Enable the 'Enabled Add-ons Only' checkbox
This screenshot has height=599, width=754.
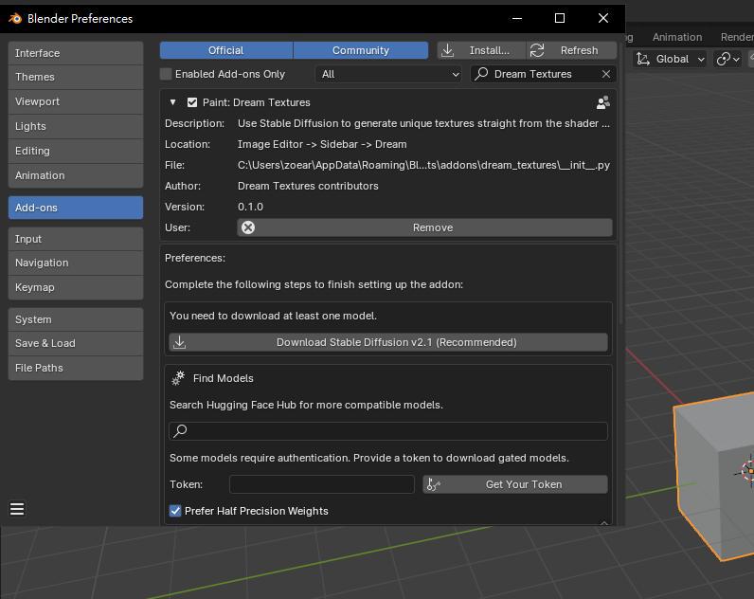pos(166,74)
